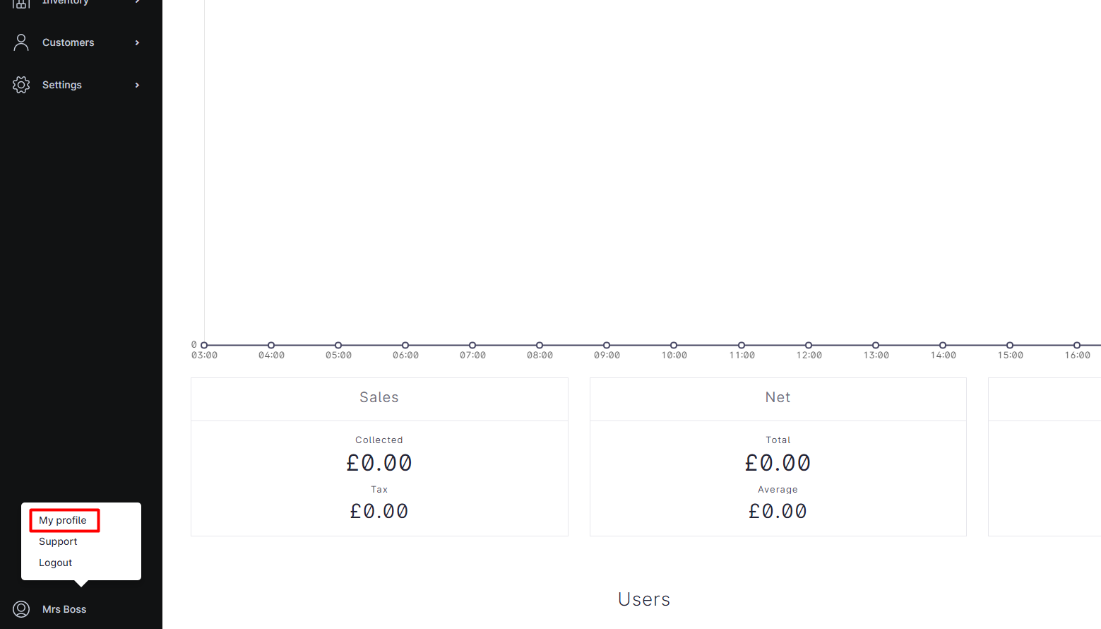Click the 06:00 chart data marker
This screenshot has width=1101, height=629.
coord(405,345)
